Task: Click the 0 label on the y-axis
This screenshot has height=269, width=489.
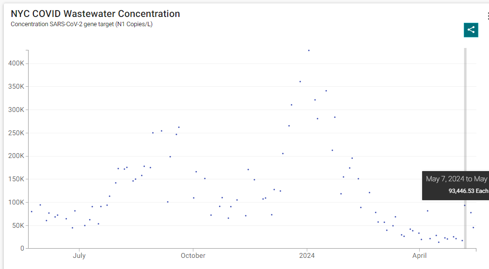Action: 22,249
